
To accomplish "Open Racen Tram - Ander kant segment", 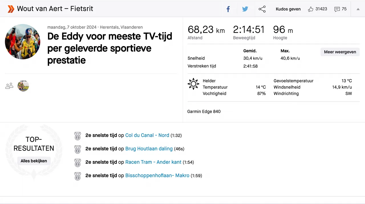I will click(x=153, y=162).
